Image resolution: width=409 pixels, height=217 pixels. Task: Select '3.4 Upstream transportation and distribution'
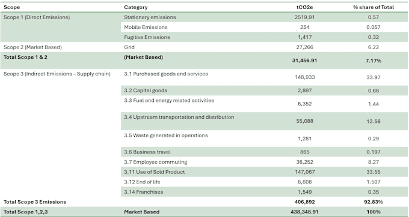click(x=179, y=117)
